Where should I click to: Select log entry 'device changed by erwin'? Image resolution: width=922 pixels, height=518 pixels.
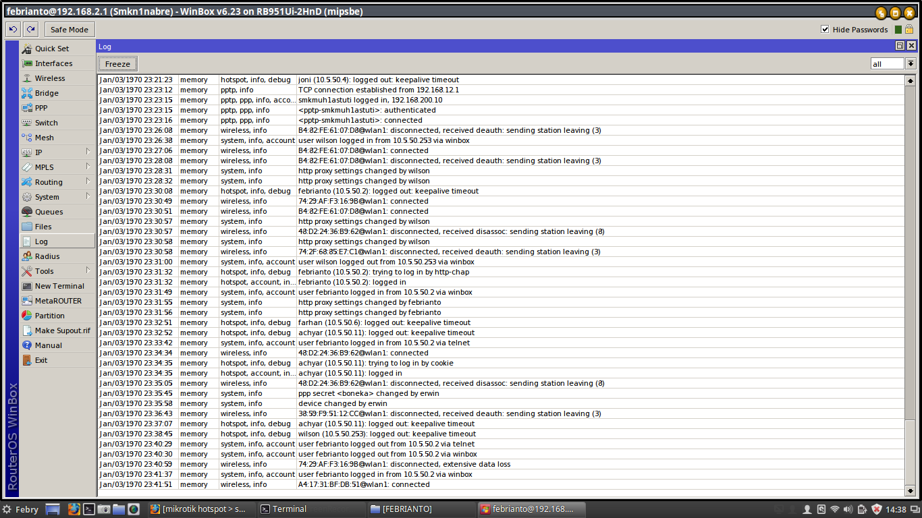500,403
